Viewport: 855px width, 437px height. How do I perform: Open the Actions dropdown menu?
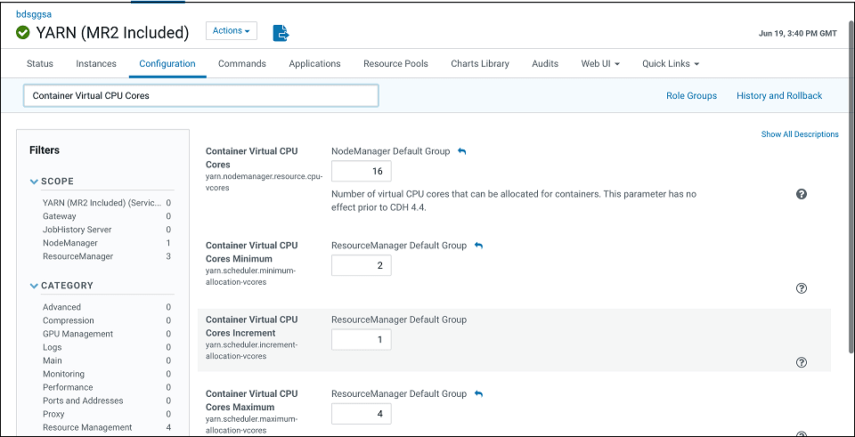pos(231,31)
